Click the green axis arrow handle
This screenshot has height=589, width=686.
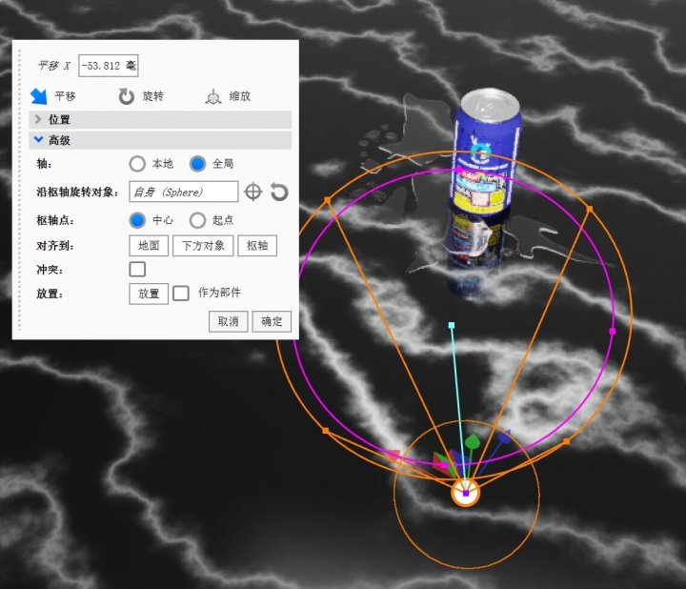click(472, 442)
